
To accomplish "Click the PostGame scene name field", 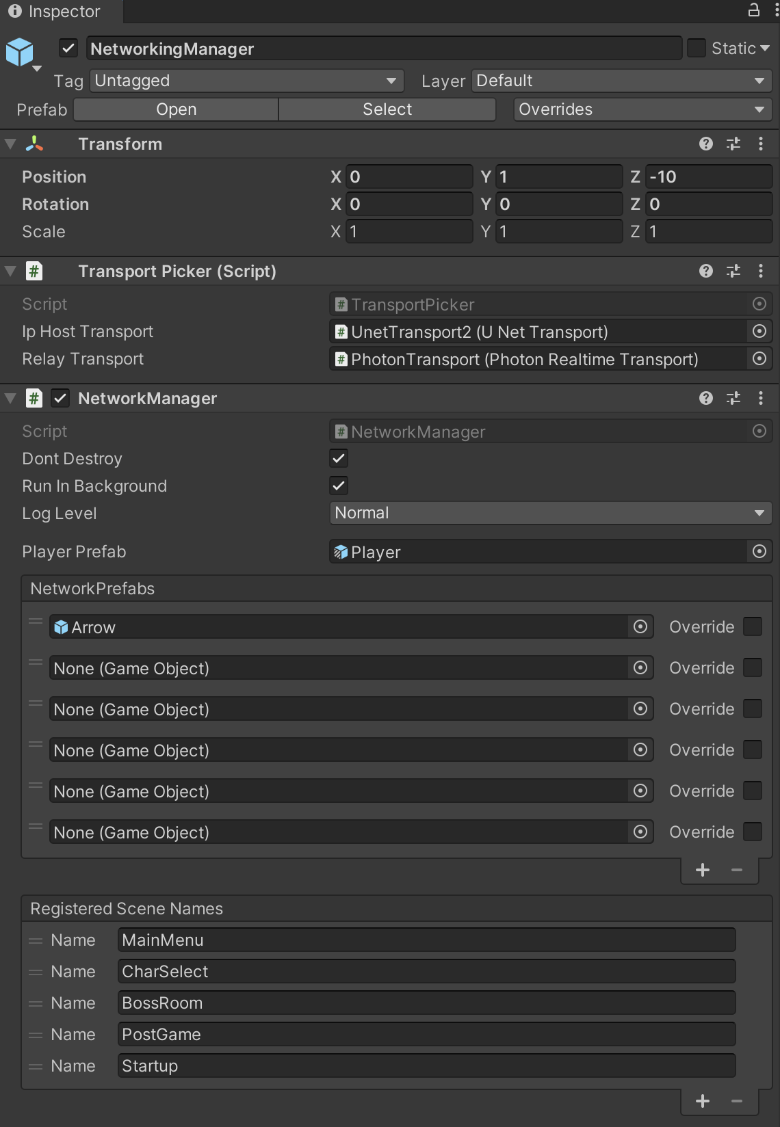I will pos(427,1034).
